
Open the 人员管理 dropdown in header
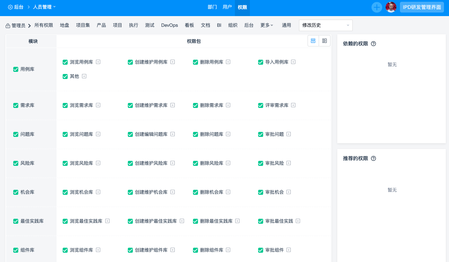pyautogui.click(x=44, y=7)
